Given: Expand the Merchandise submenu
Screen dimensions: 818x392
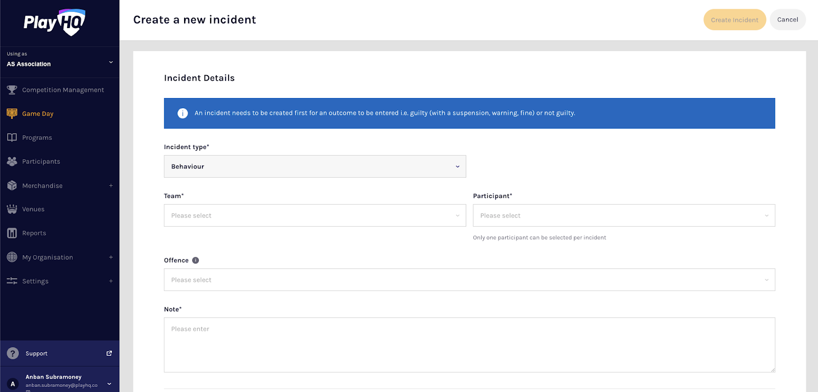Looking at the screenshot, I should point(111,186).
